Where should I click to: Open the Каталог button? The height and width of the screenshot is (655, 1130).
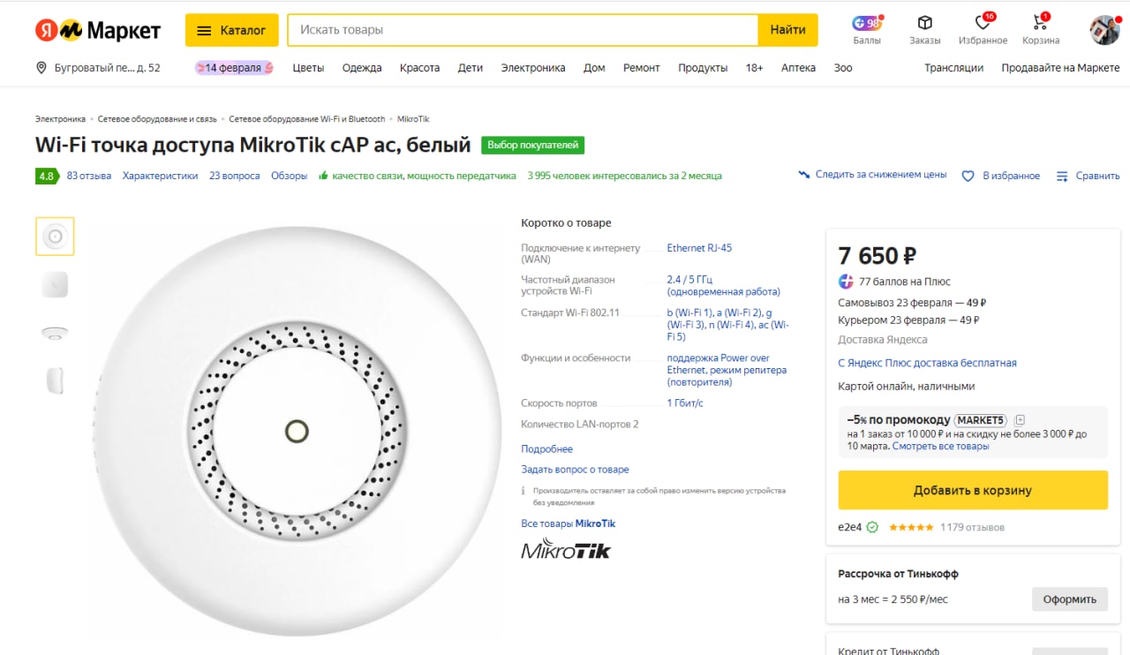point(232,30)
